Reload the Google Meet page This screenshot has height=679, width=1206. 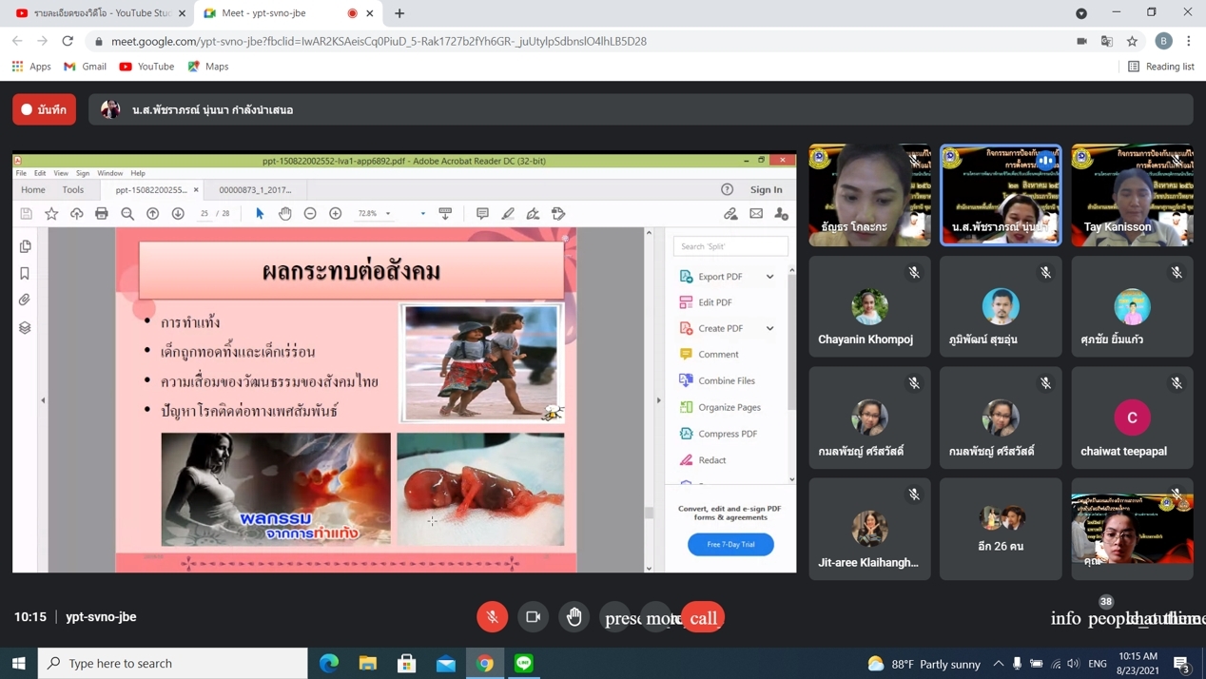pos(68,41)
